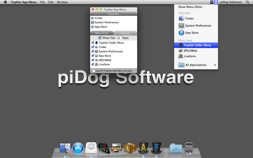Select Lineform label in dropdown menu
The width and height of the screenshot is (253, 158).
[x=190, y=56]
